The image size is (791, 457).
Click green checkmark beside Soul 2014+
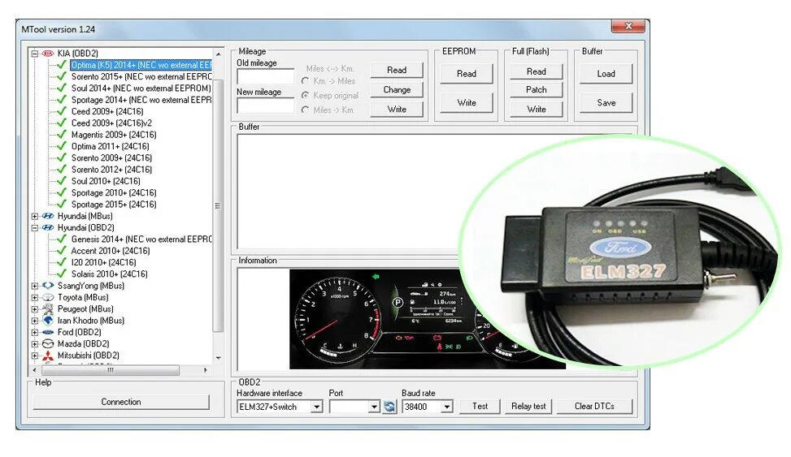click(62, 88)
